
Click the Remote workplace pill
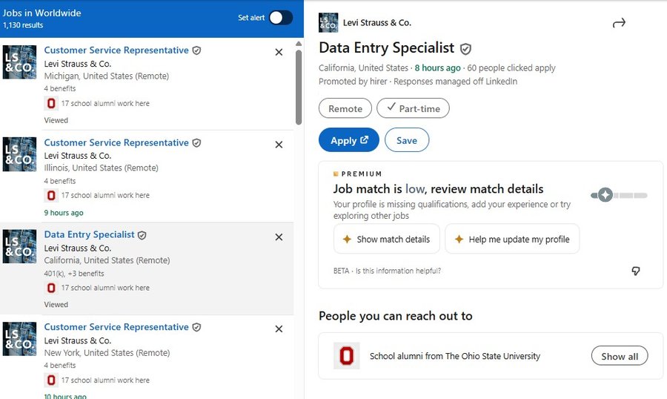click(x=345, y=108)
